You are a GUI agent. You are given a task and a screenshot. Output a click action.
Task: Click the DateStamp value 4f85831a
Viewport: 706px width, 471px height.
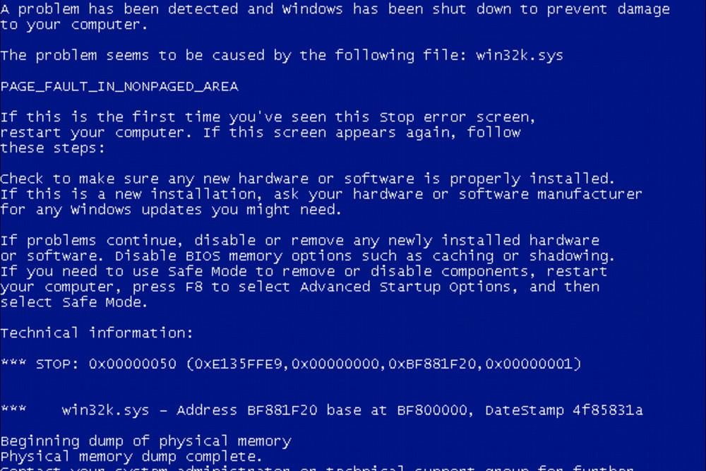(607, 410)
